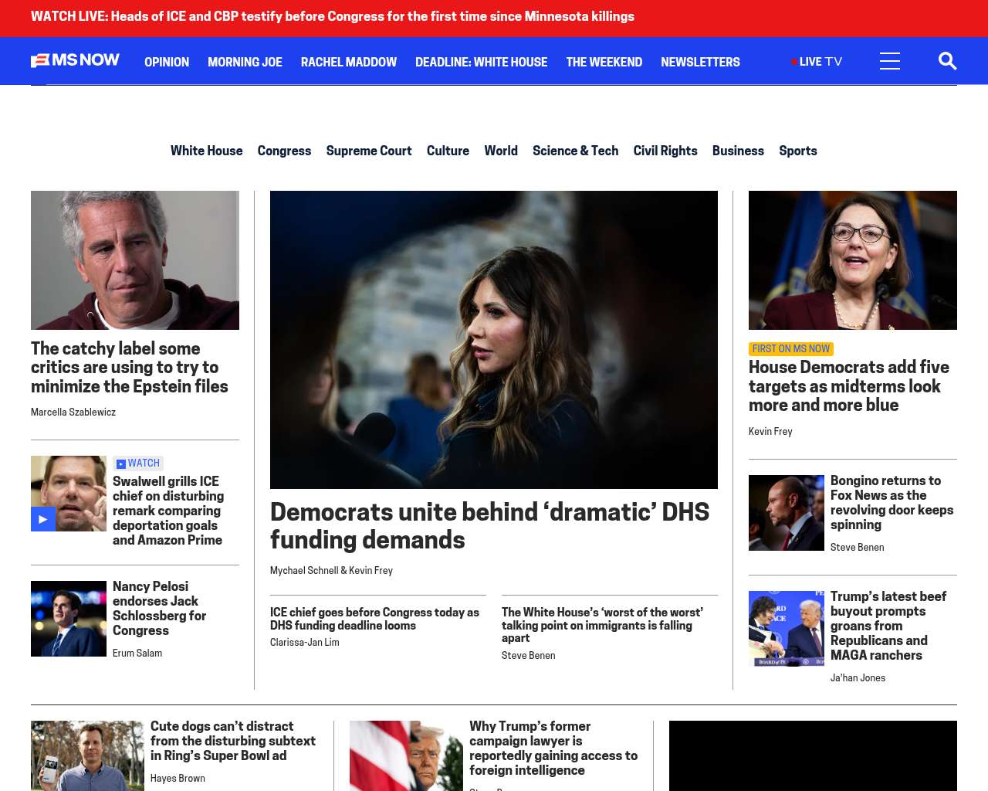Select Deadline: White House
Viewport: 988px width, 791px height.
pos(481,62)
